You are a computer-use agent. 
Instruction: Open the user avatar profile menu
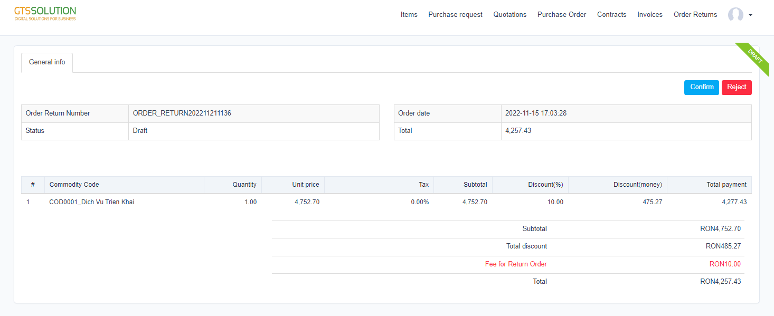[735, 15]
